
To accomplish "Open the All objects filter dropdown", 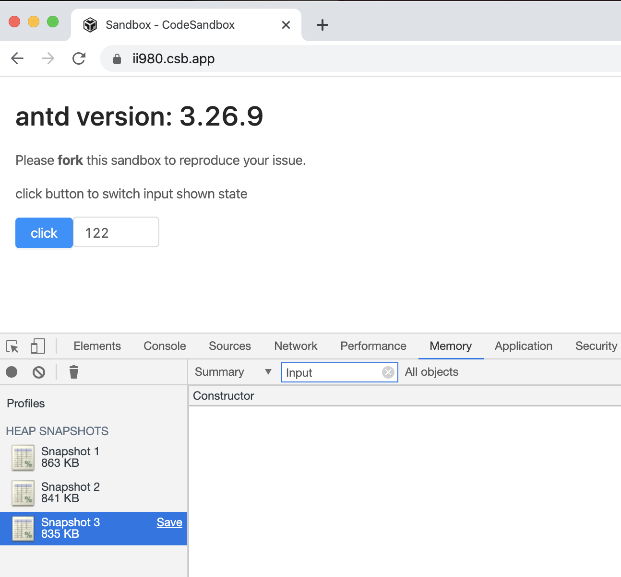I will coord(431,372).
